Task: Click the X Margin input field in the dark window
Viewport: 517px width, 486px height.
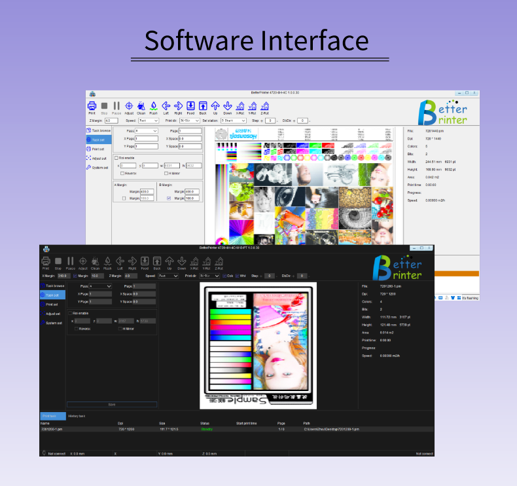Action: pos(63,276)
